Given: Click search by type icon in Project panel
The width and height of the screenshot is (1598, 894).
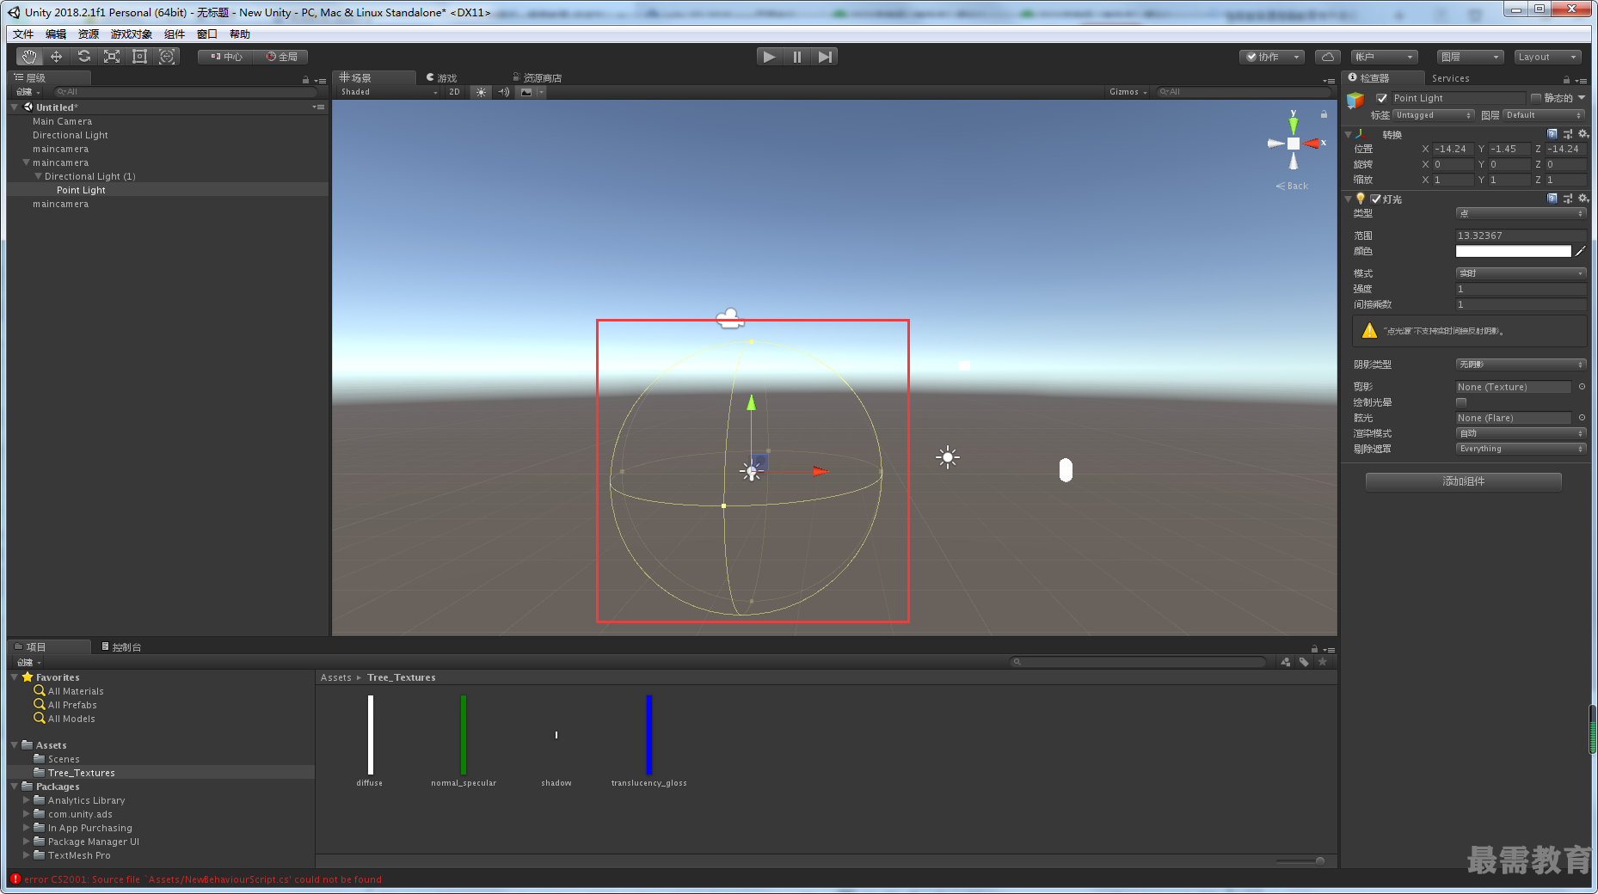Looking at the screenshot, I should click(1286, 662).
